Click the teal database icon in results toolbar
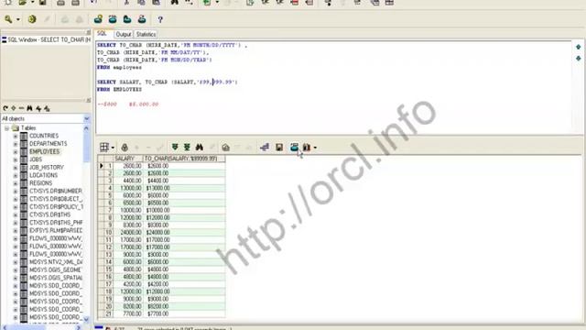 tap(294, 147)
